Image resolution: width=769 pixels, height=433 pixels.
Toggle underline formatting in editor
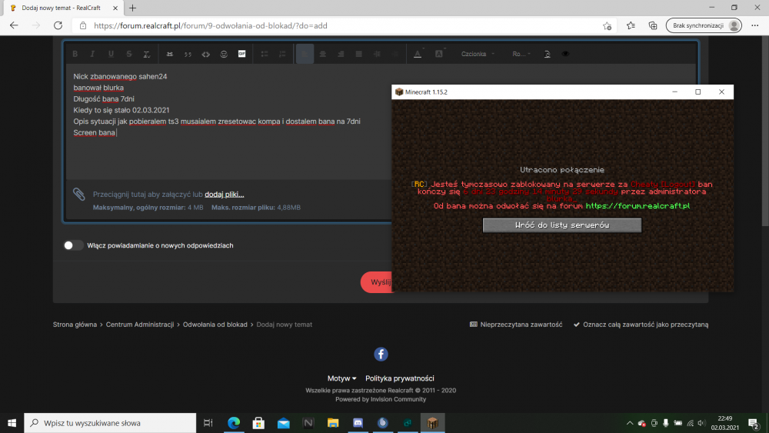[111, 54]
